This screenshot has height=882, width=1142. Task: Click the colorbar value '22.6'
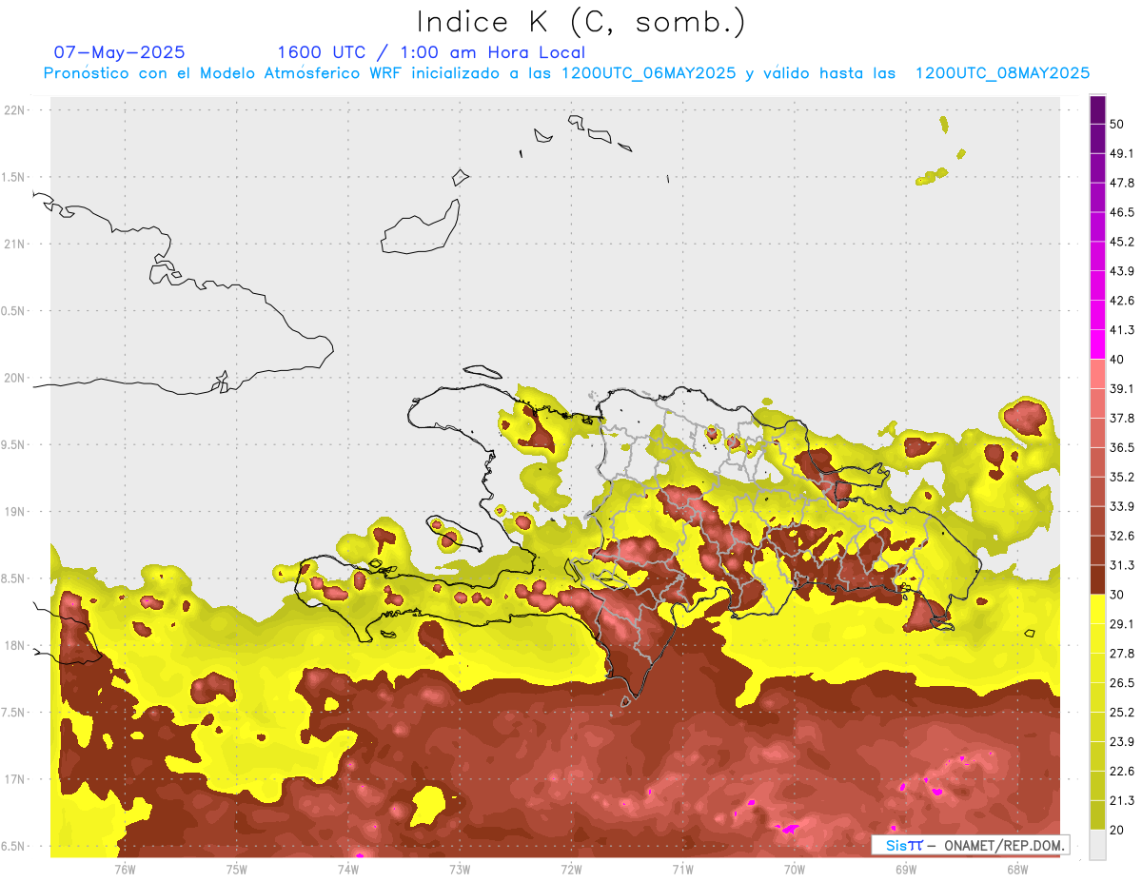coord(1122,771)
